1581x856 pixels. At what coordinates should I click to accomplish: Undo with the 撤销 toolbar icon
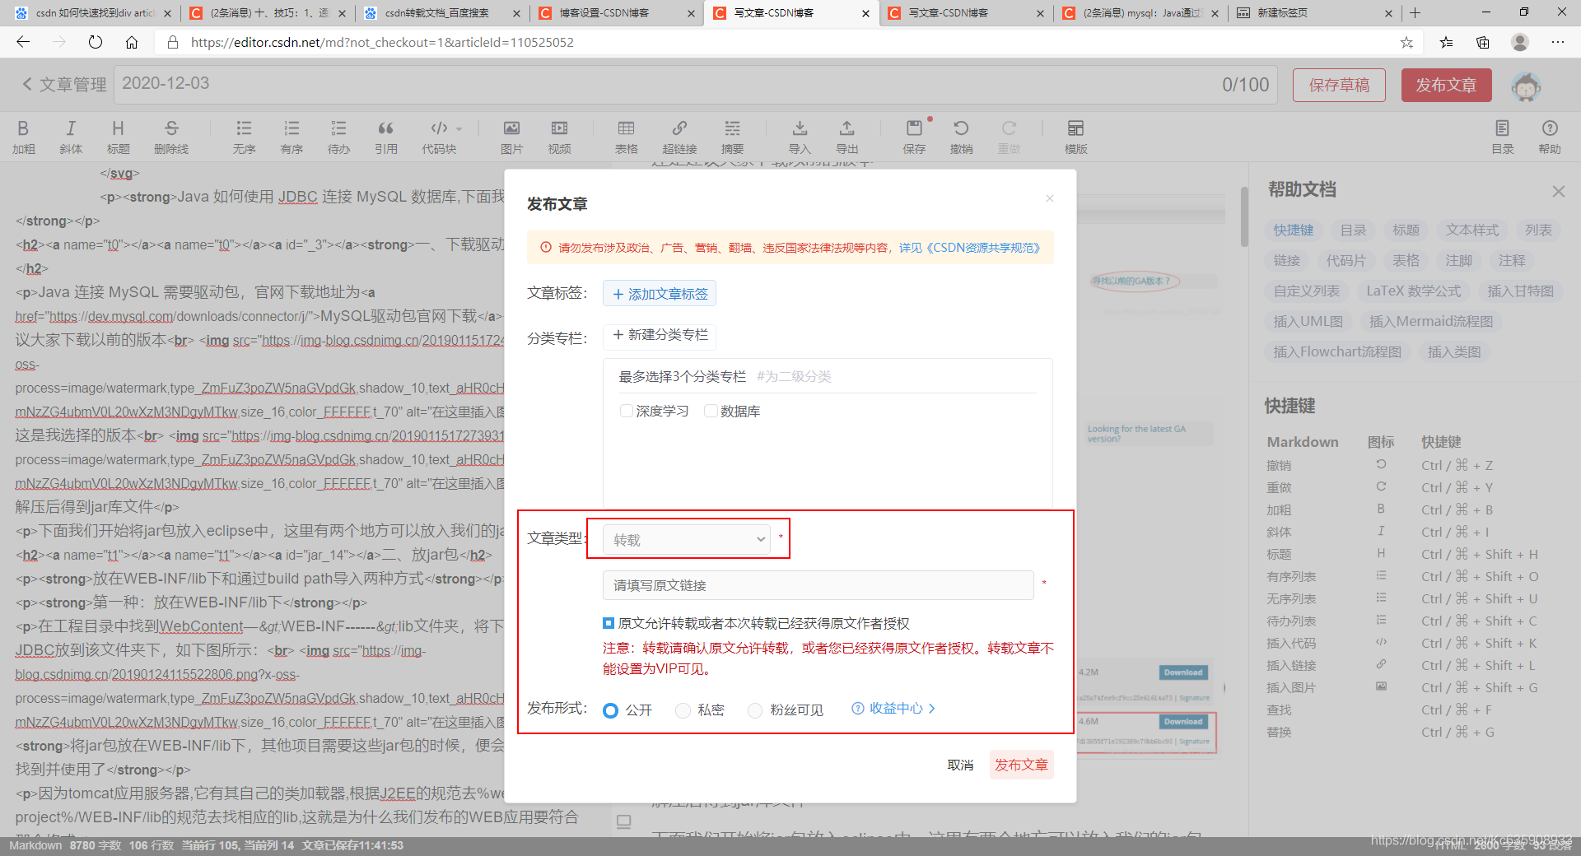pos(961,137)
